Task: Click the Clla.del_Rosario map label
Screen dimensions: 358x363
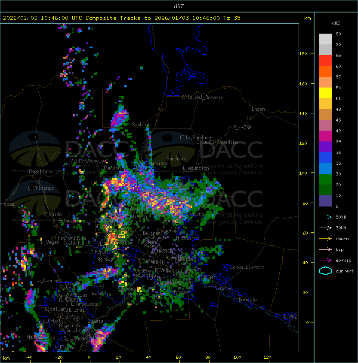Action: coord(203,97)
